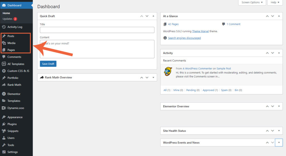This screenshot has width=286, height=156.
Task: Open the Help dropdown tab
Action: pyautogui.click(x=275, y=2)
